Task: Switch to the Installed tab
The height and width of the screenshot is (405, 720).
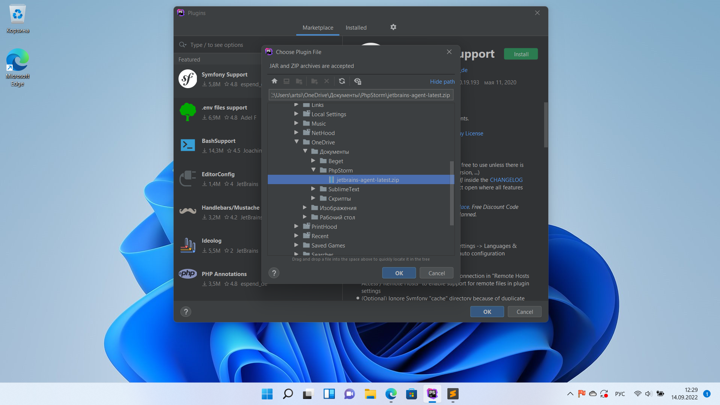Action: [356, 27]
